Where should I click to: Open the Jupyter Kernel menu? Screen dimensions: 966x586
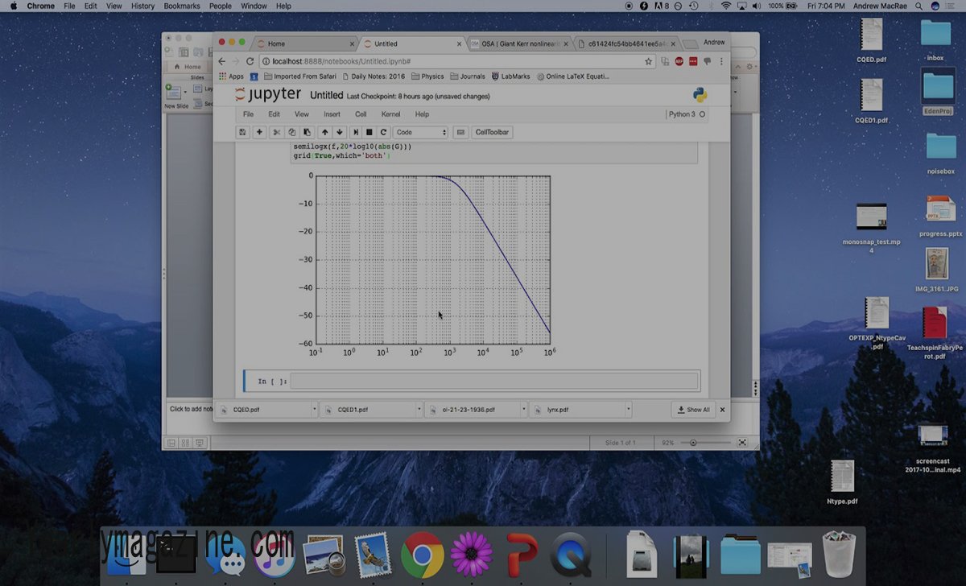(390, 114)
